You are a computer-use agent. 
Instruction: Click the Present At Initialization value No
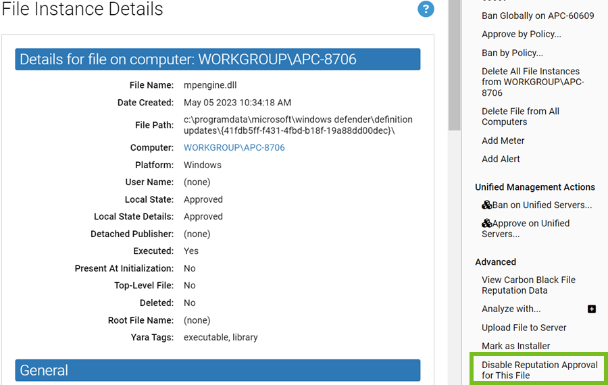click(190, 269)
